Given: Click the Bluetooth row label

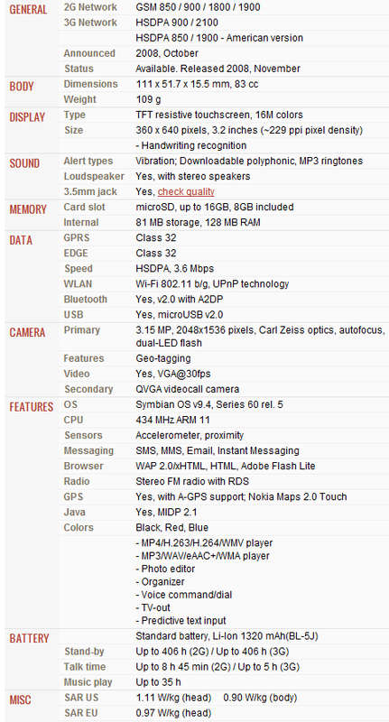Looking at the screenshot, I should coord(85,300).
